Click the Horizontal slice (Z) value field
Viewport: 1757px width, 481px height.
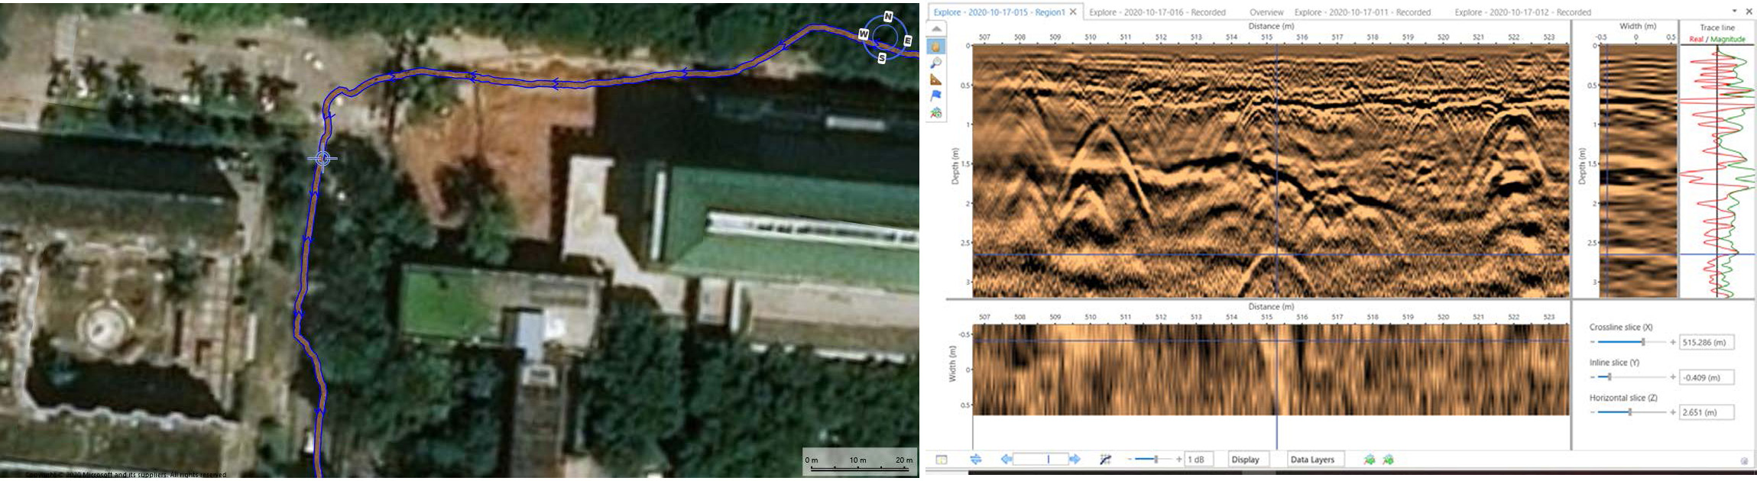coord(1706,412)
